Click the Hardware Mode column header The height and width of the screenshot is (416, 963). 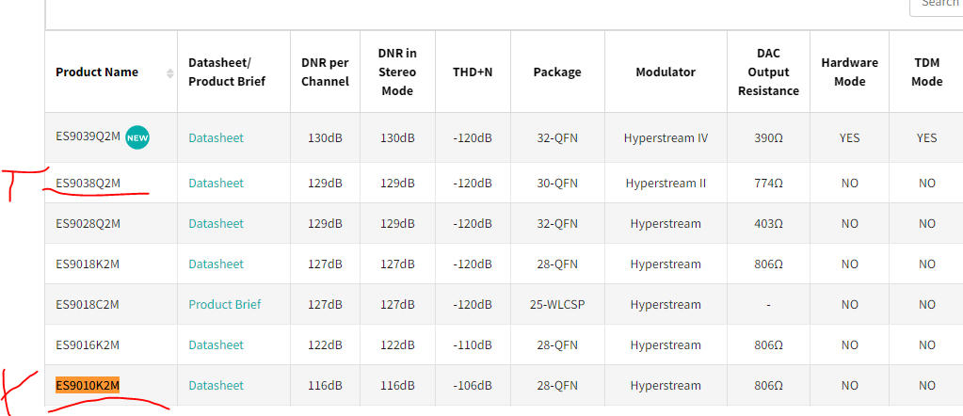point(849,72)
